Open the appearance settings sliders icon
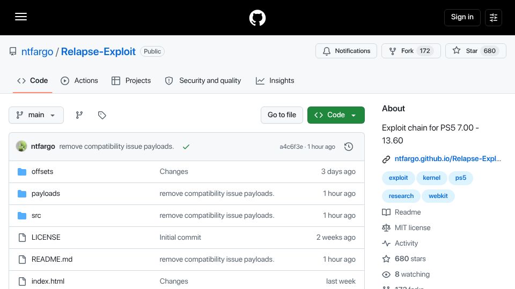Screen dimensions: 515x289 494,17
